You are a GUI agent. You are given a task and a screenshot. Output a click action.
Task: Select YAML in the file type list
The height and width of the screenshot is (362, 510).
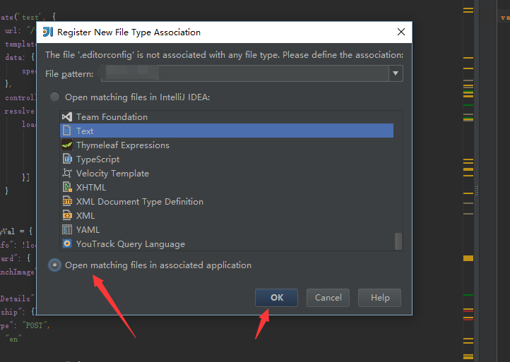point(227,229)
